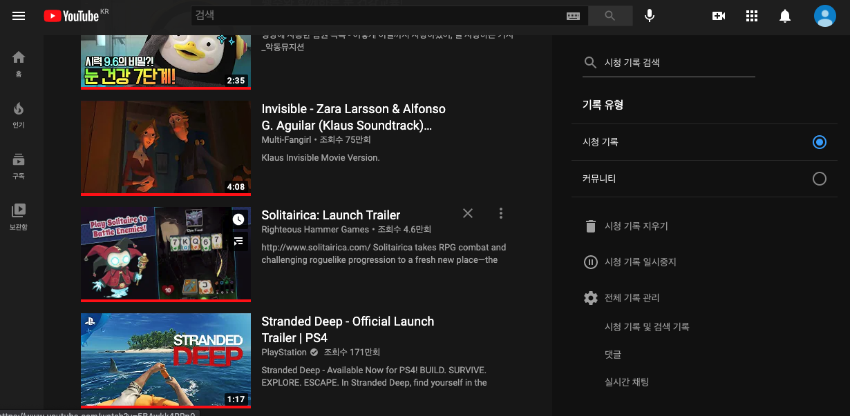The width and height of the screenshot is (850, 416).
Task: Click 시청 기록 지우기 text
Action: click(x=636, y=226)
